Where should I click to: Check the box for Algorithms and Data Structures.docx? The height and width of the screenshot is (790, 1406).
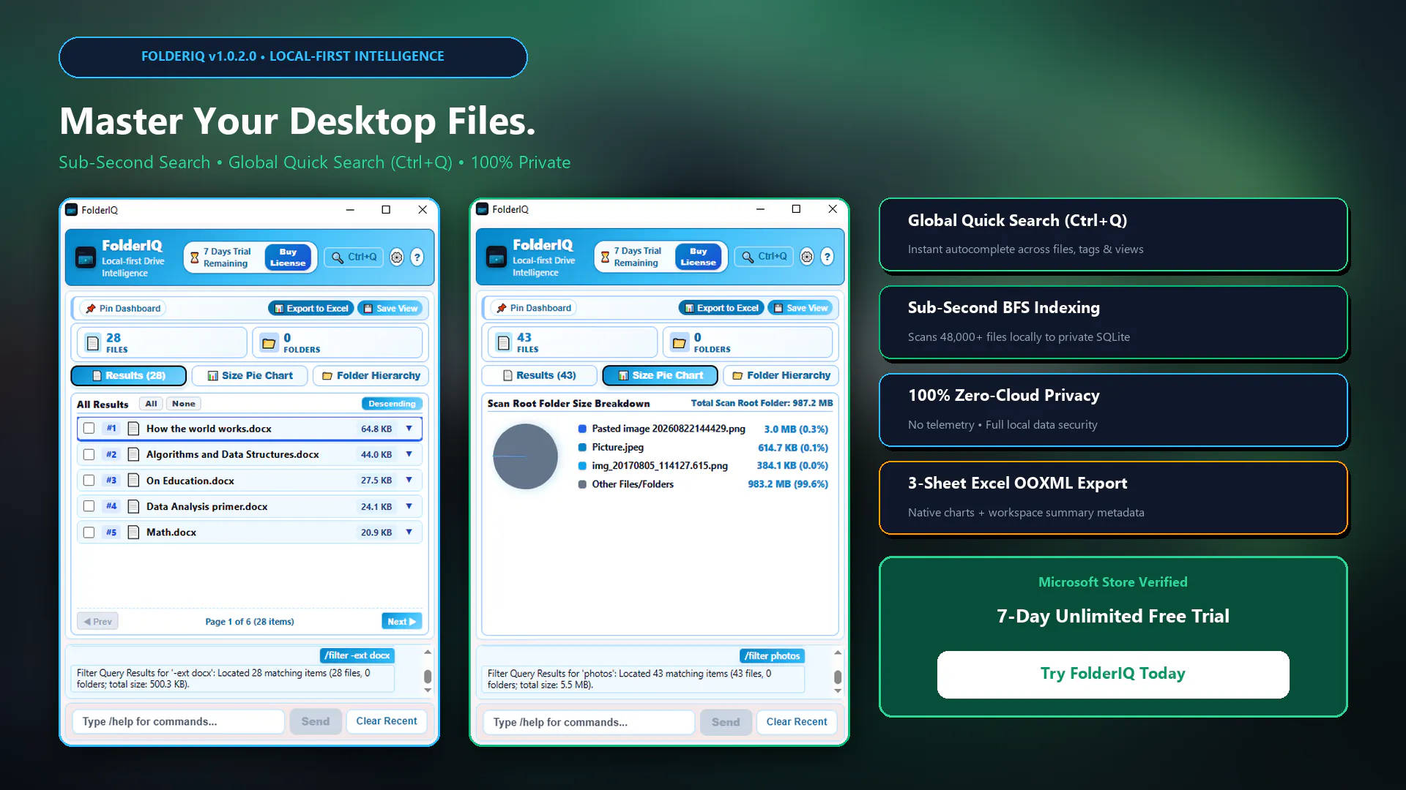tap(89, 454)
